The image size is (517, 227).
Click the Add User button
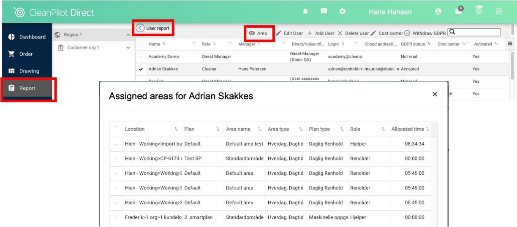point(321,33)
